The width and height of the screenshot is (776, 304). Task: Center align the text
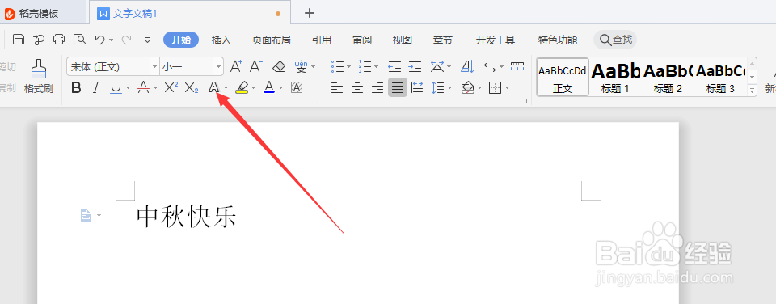(x=357, y=88)
